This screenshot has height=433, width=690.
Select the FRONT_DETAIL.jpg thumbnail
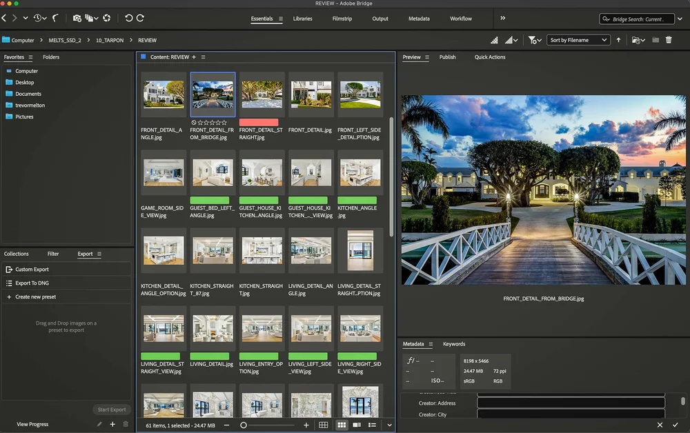click(310, 94)
